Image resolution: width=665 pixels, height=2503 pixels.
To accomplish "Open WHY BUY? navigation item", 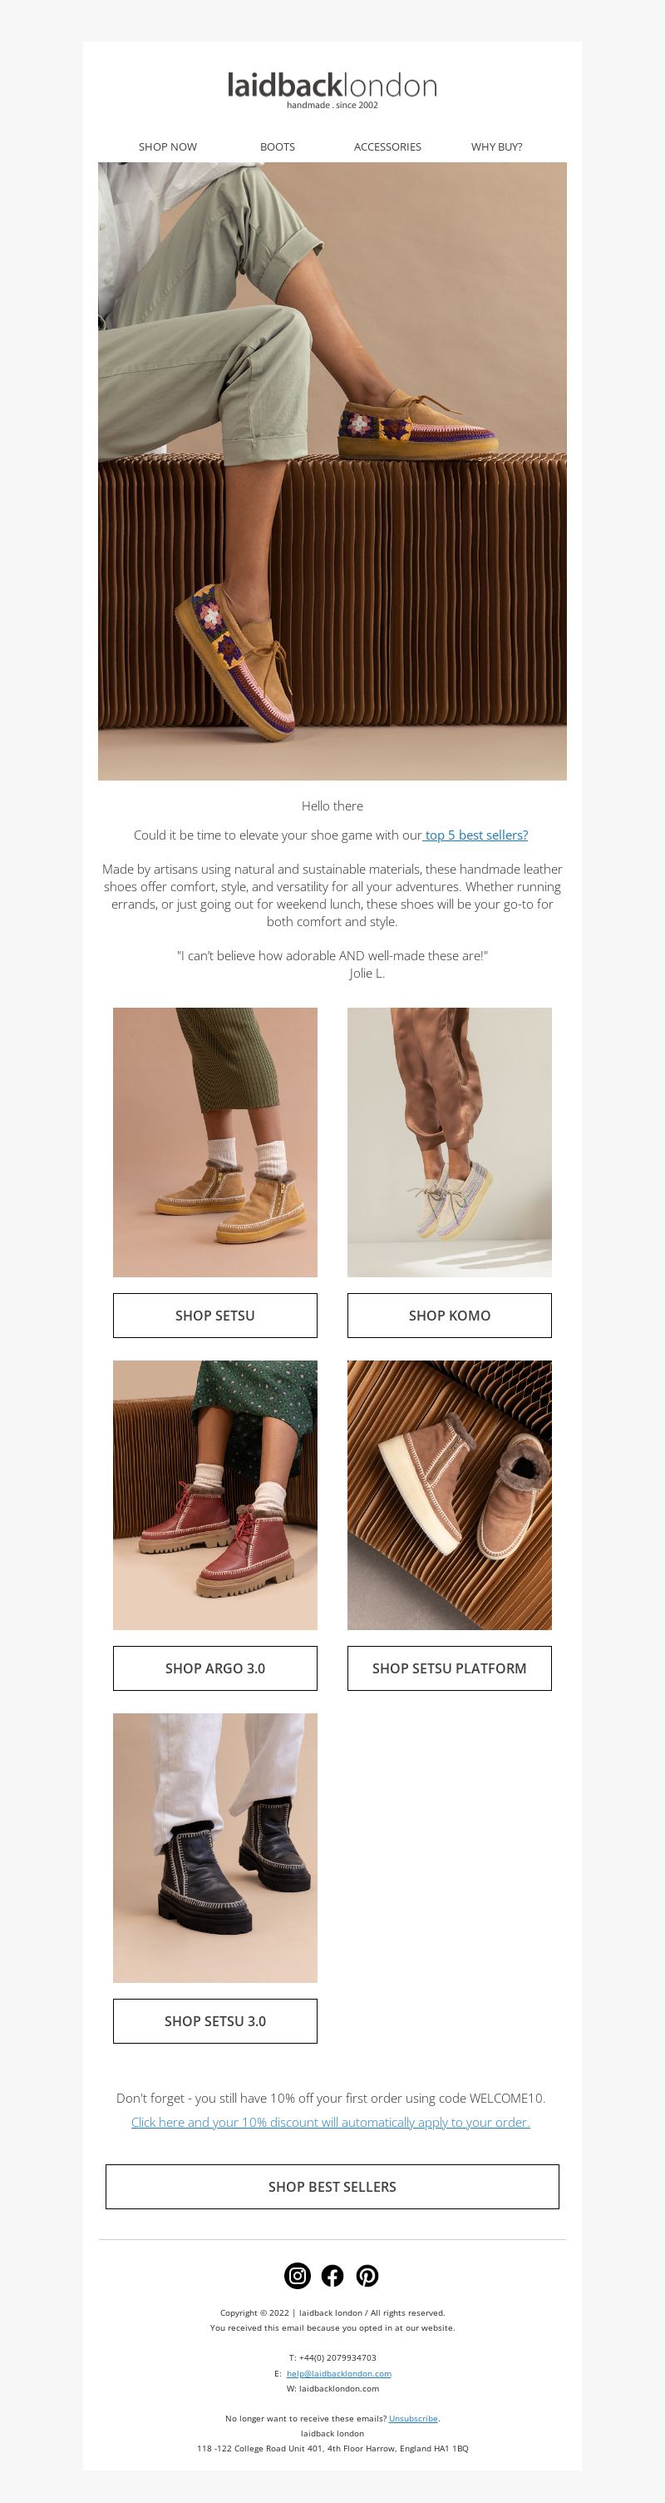I will (x=497, y=146).
